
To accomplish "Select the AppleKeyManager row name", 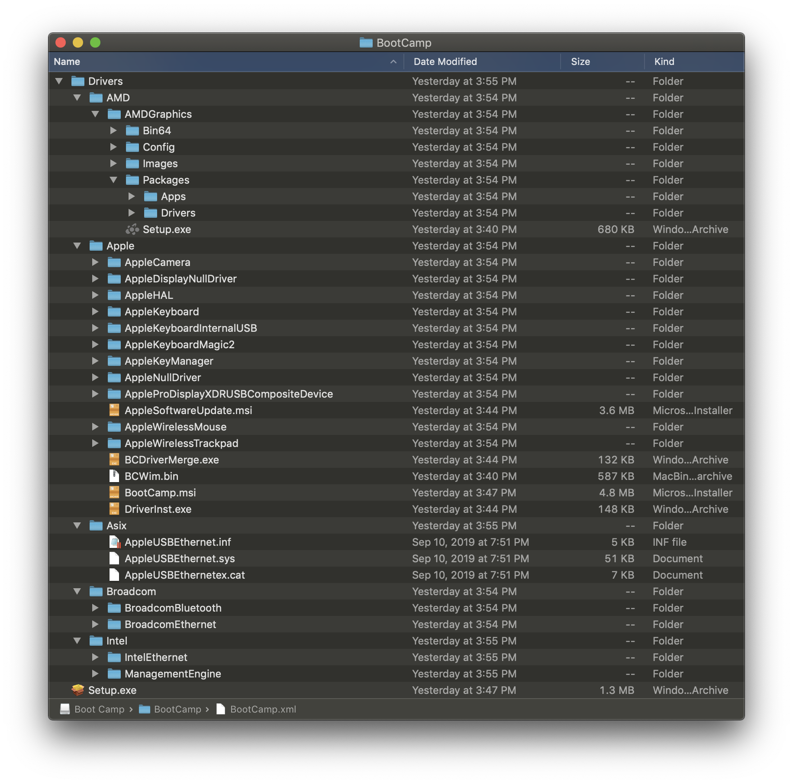I will point(169,361).
